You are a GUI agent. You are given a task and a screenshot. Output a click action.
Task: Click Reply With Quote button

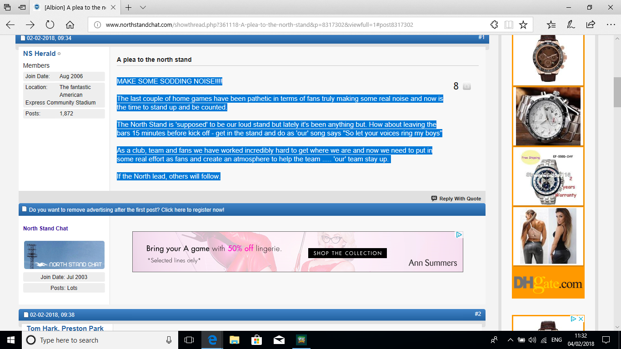click(x=456, y=199)
